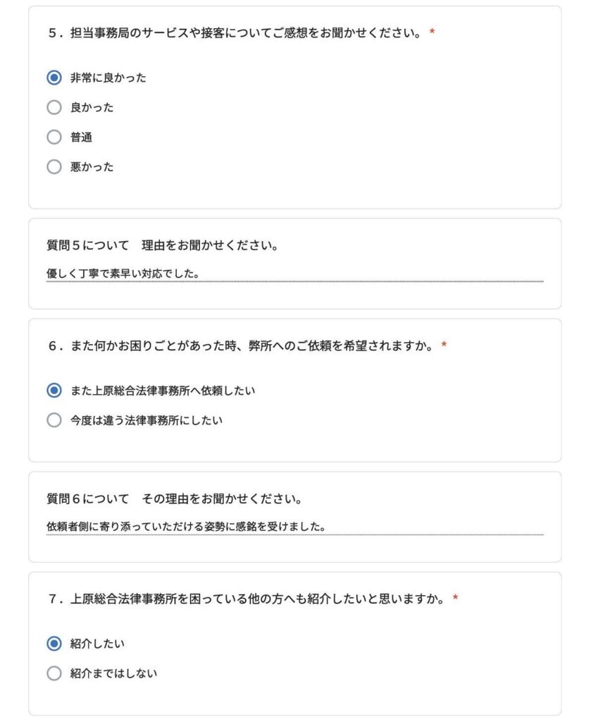The height and width of the screenshot is (722, 589).
Task: Choose 今度は違う法律事務所にしたい radio button
Action: (54, 420)
